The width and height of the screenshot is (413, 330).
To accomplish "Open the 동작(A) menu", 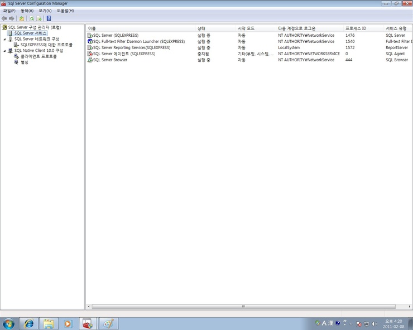I will click(x=27, y=11).
